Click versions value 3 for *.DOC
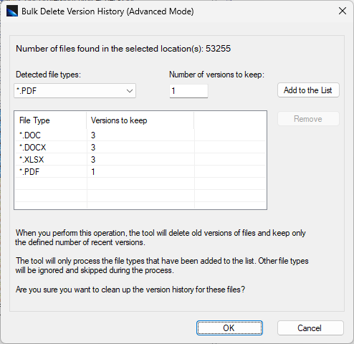The height and width of the screenshot is (344, 354). click(93, 135)
